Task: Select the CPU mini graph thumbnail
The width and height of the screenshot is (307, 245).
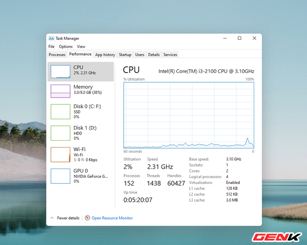Action: [x=60, y=72]
